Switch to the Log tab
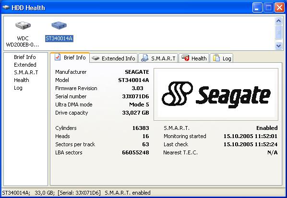Screen dimensions: 287x198 pyautogui.click(x=222, y=58)
